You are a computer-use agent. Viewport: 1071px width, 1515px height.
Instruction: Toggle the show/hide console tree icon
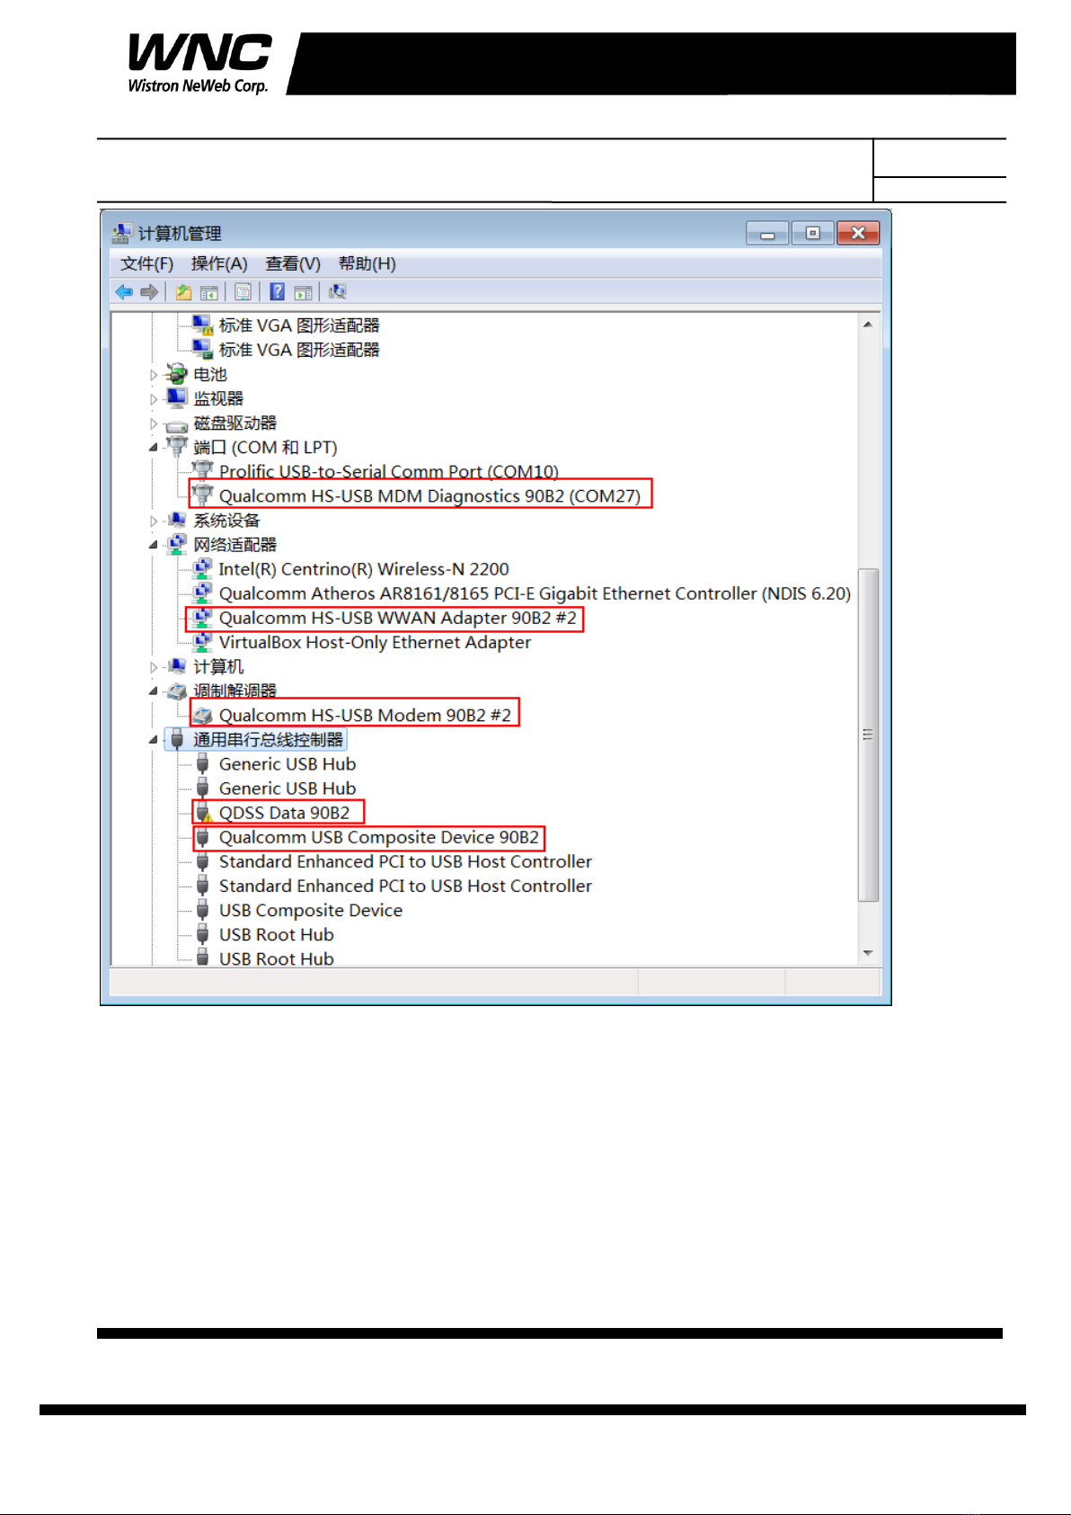coord(209,292)
